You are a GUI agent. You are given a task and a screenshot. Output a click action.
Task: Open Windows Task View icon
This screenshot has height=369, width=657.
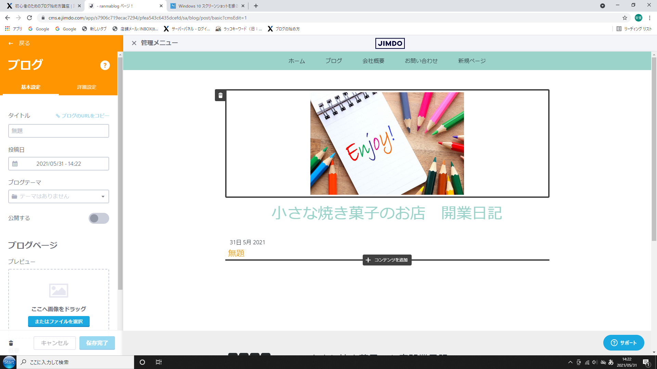[158, 362]
